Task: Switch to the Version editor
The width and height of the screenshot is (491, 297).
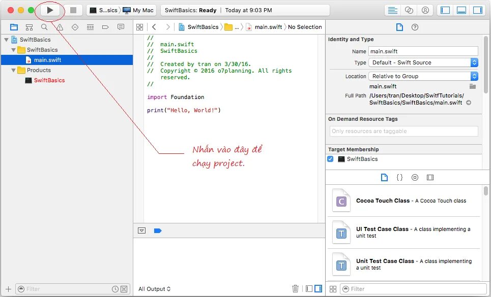Action: pyautogui.click(x=425, y=10)
